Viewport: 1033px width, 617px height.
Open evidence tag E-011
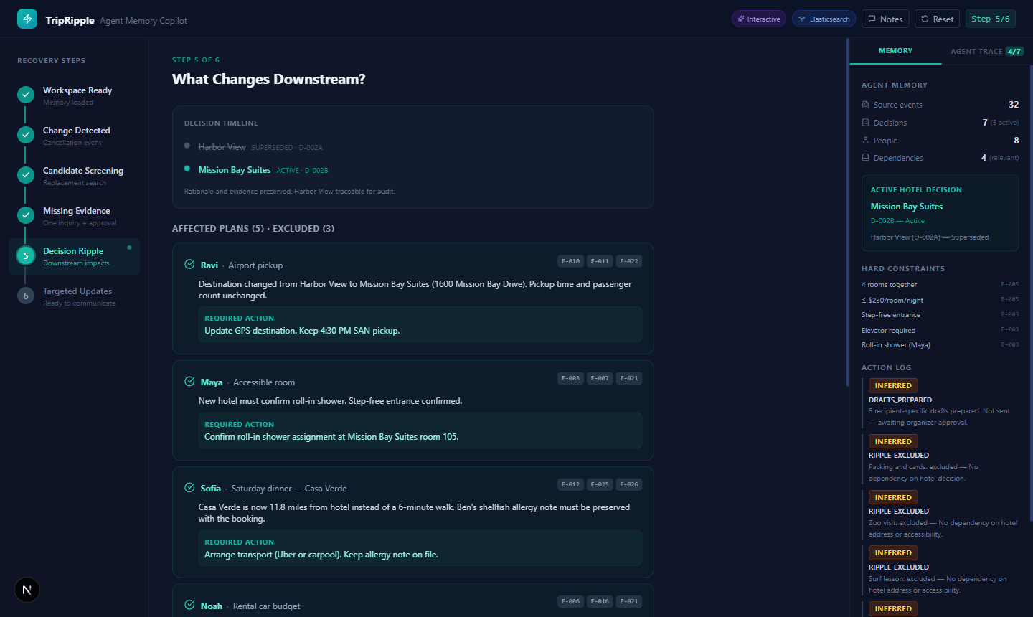tap(600, 261)
